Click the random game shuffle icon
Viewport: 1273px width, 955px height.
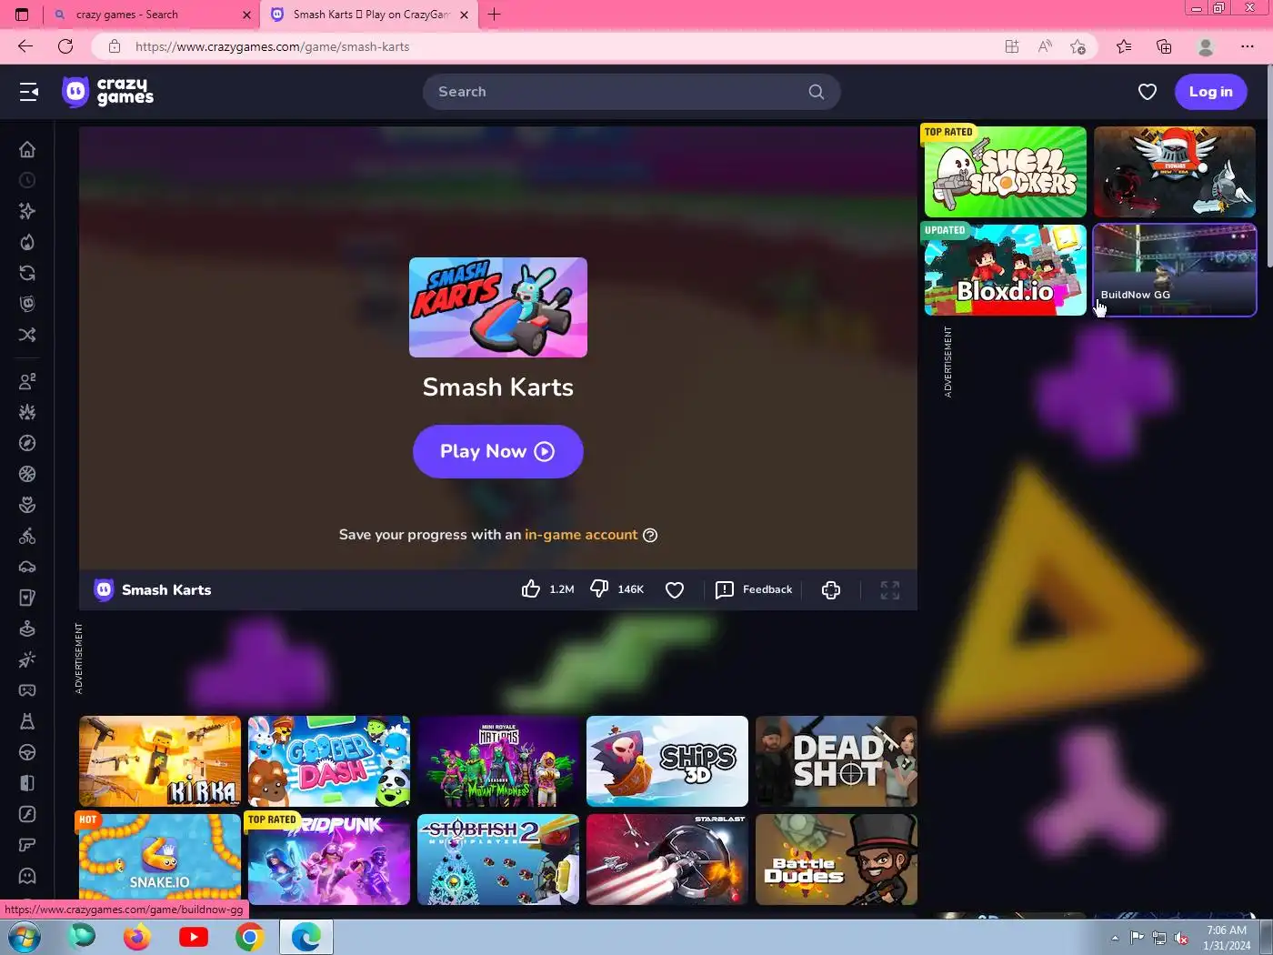coord(27,335)
